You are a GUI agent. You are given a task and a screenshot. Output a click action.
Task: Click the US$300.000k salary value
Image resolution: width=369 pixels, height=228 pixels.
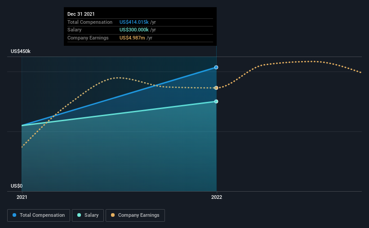tap(134, 30)
